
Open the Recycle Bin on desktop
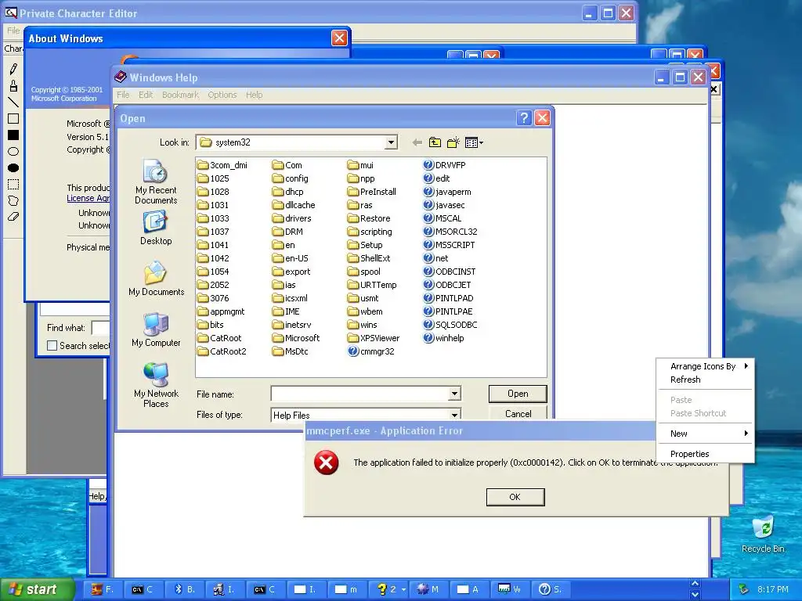pyautogui.click(x=763, y=534)
